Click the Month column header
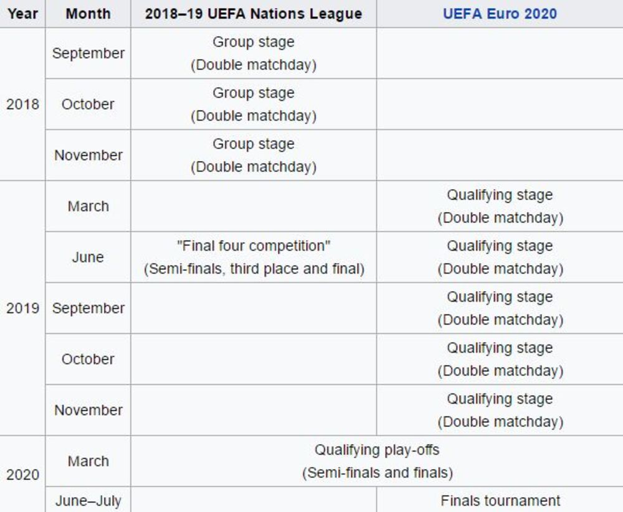 (x=88, y=14)
